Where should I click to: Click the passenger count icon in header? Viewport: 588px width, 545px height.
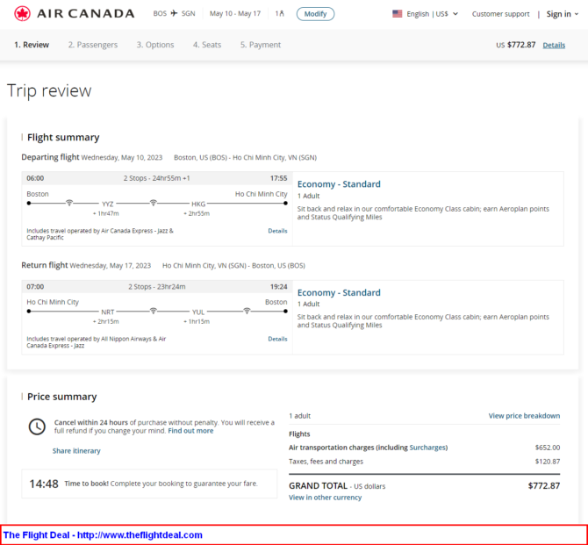280,13
